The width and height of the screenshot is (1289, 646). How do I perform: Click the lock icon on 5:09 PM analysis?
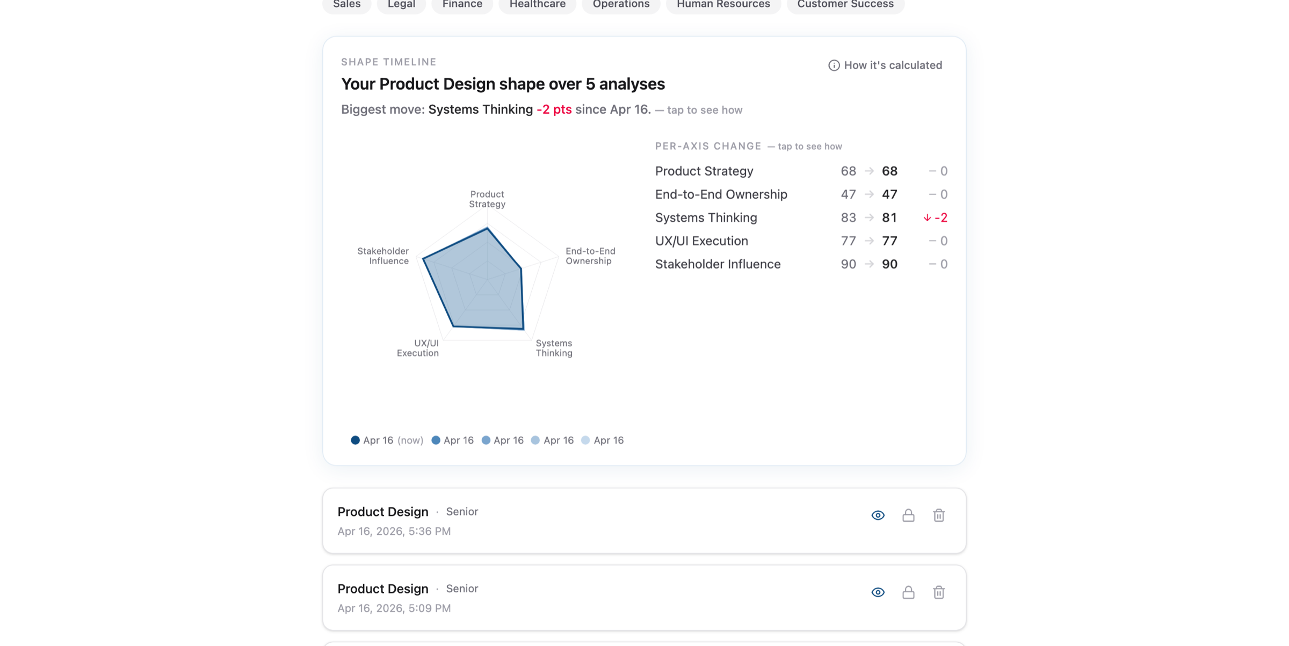click(908, 592)
